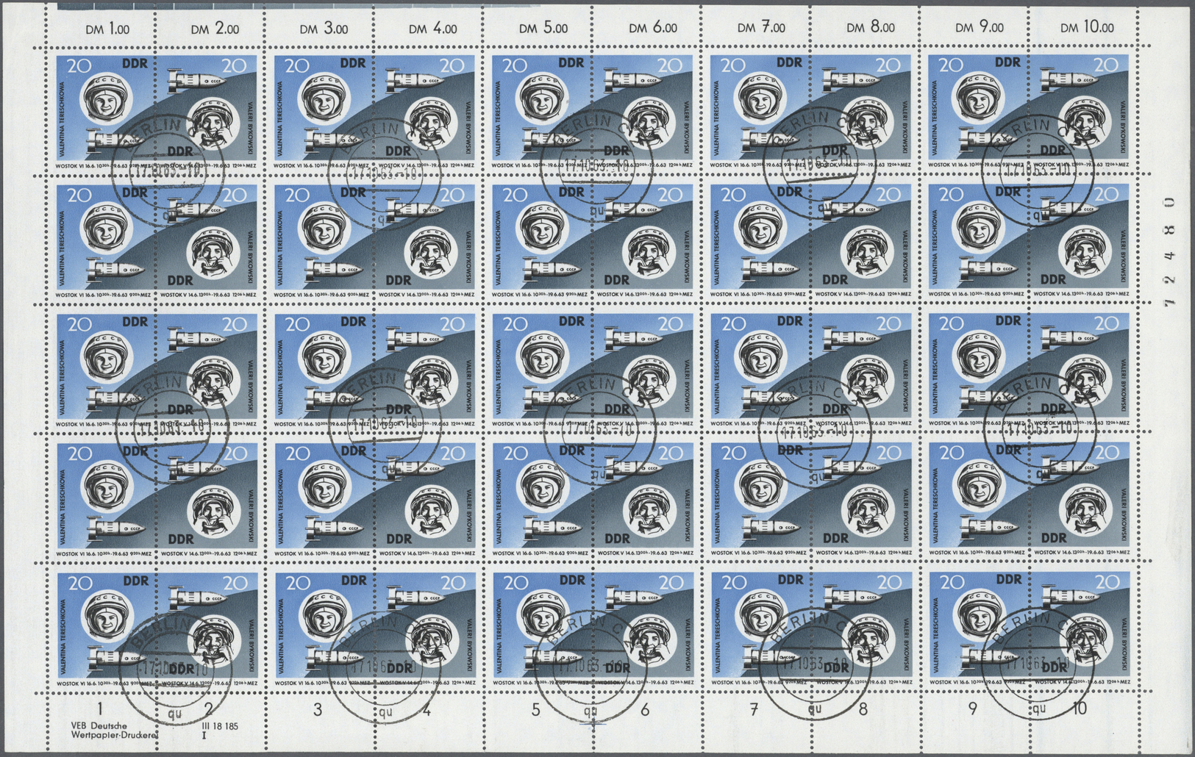Click the "Wertpapier-Druckerei" imprint line

coord(115,734)
